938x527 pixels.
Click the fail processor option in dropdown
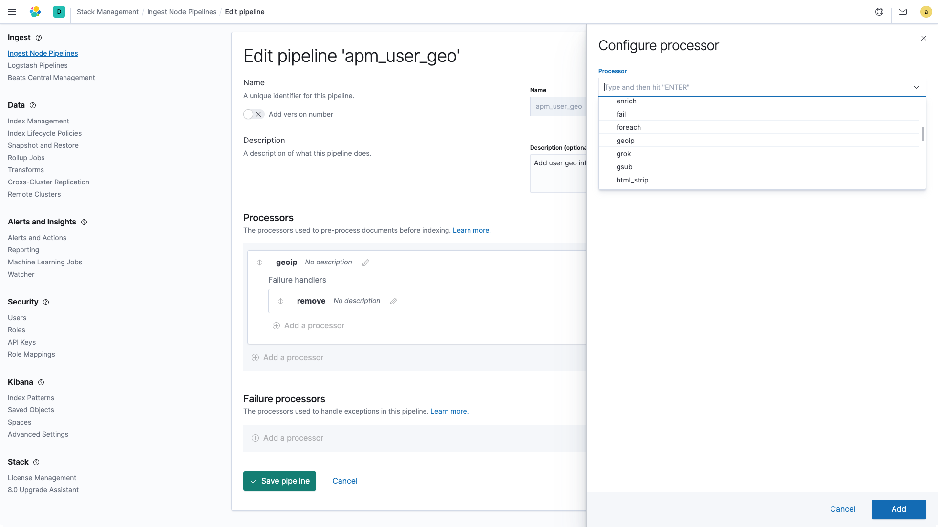pos(762,114)
